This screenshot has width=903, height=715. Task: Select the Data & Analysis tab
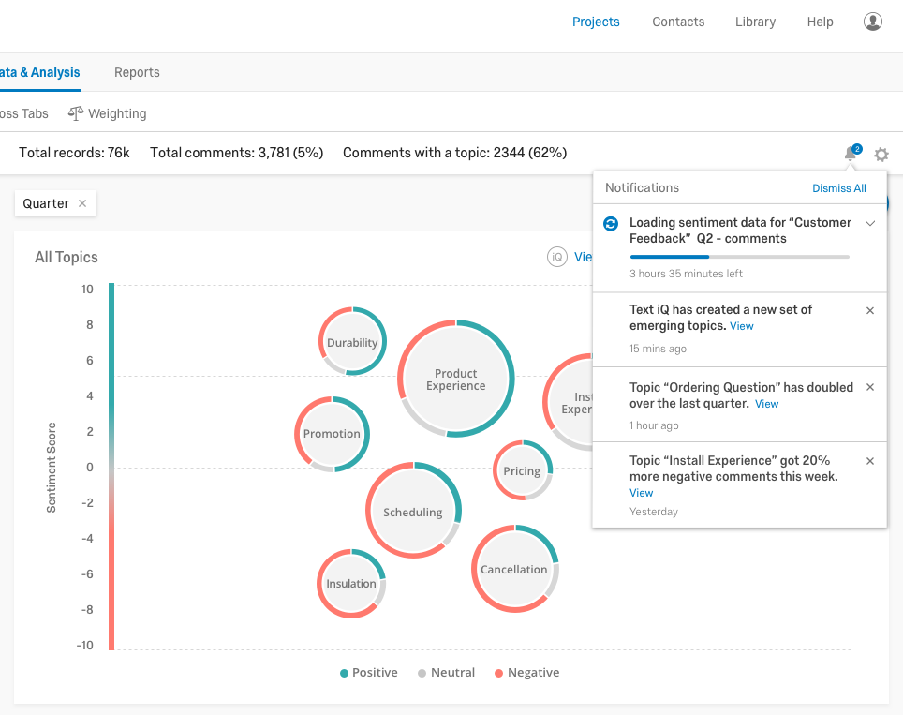coord(39,72)
